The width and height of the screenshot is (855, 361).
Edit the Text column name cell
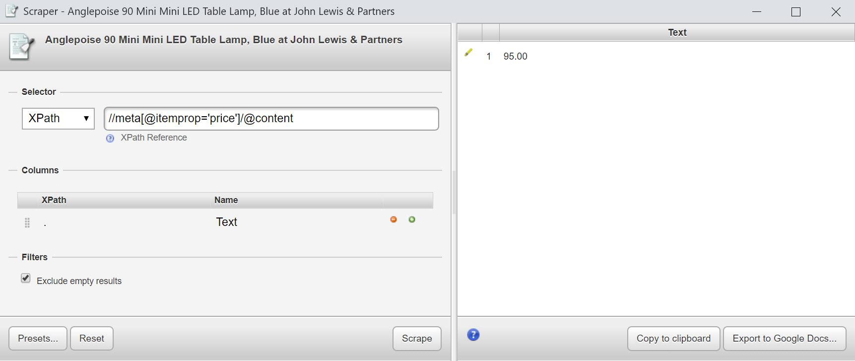pyautogui.click(x=227, y=222)
